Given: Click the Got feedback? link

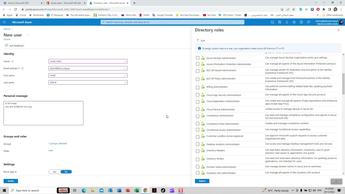Looking at the screenshot, I should (17, 46).
